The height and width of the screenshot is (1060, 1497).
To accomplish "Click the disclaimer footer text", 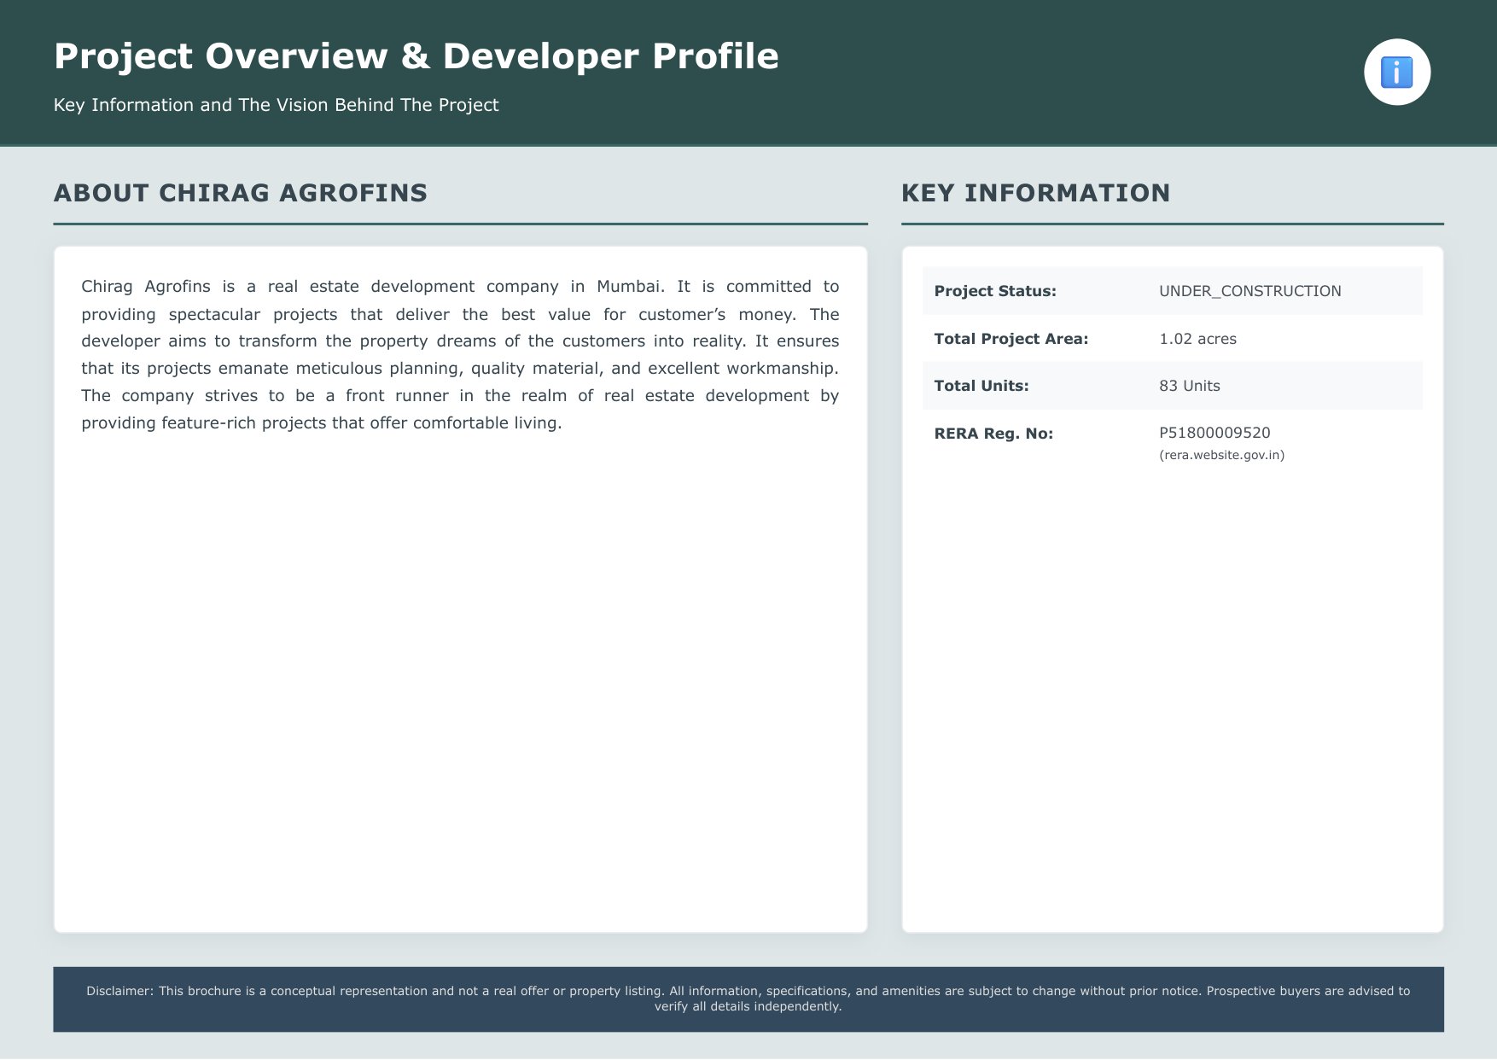I will tap(748, 999).
